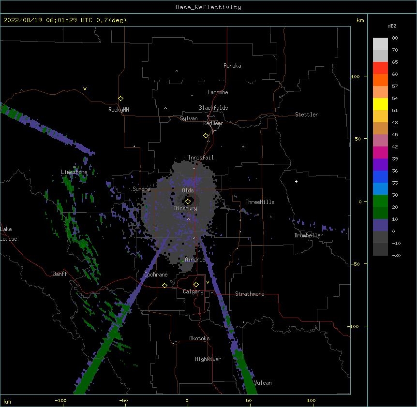
Task: Click the Innisfail city label
Action: 201,158
